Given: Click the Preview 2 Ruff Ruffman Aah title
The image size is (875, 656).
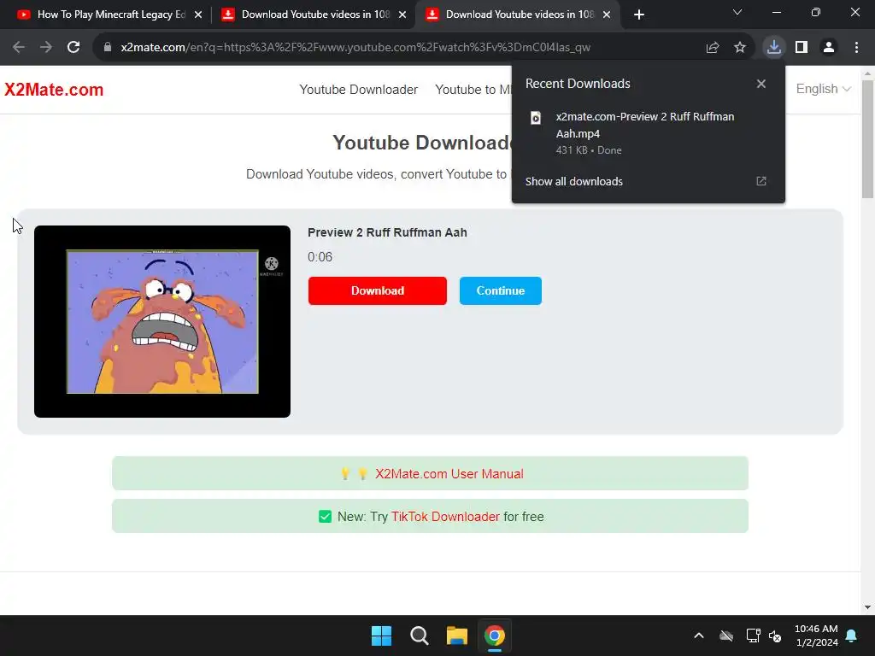Looking at the screenshot, I should (387, 232).
